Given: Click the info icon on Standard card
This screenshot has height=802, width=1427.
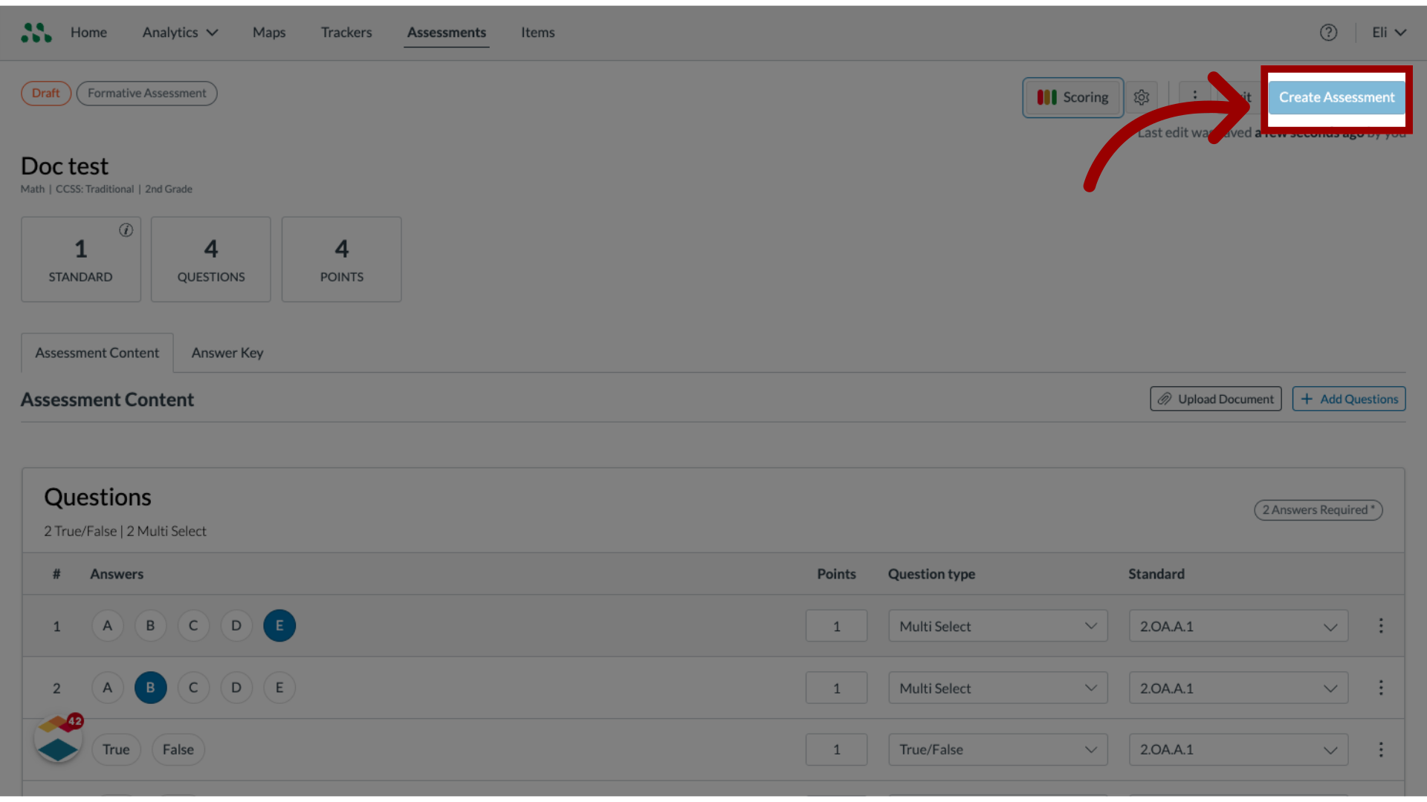Looking at the screenshot, I should click(126, 230).
